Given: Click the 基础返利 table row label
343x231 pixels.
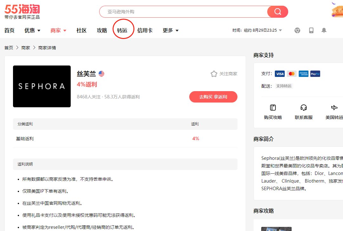Looking at the screenshot, I should [25, 139].
